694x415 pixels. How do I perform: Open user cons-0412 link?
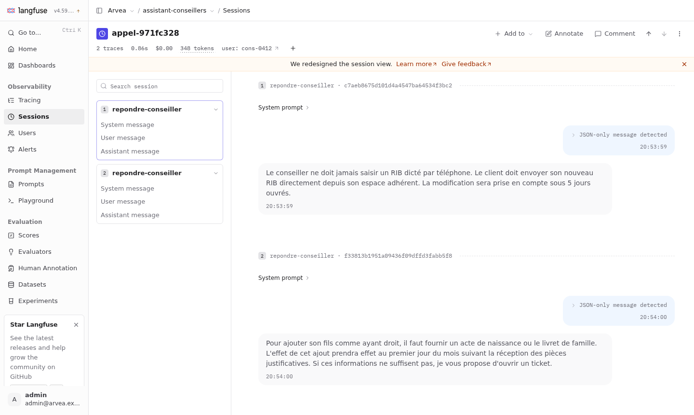[250, 48]
